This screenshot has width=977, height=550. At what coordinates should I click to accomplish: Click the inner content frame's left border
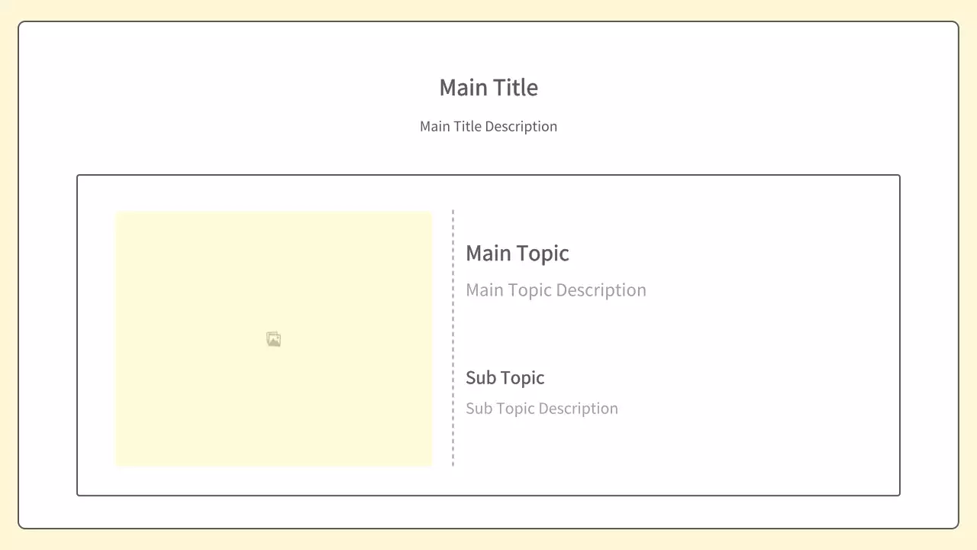pos(77,336)
